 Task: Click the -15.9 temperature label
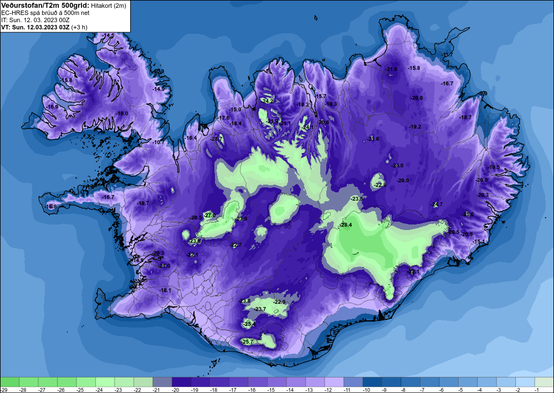click(234, 110)
